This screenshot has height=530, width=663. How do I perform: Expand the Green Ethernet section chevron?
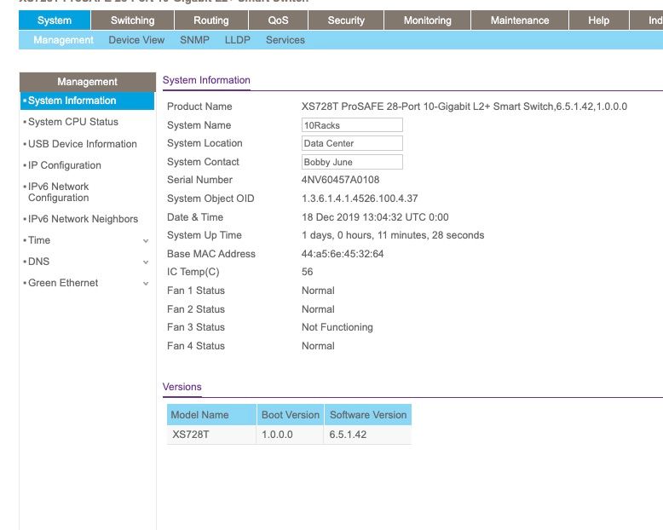(146, 284)
